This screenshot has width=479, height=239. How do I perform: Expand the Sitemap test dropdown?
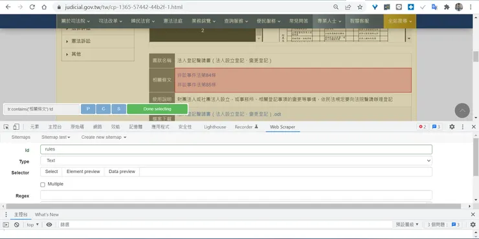click(56, 137)
